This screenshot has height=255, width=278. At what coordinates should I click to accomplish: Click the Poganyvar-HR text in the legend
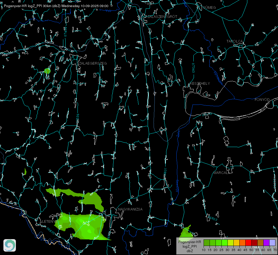coord(189,242)
